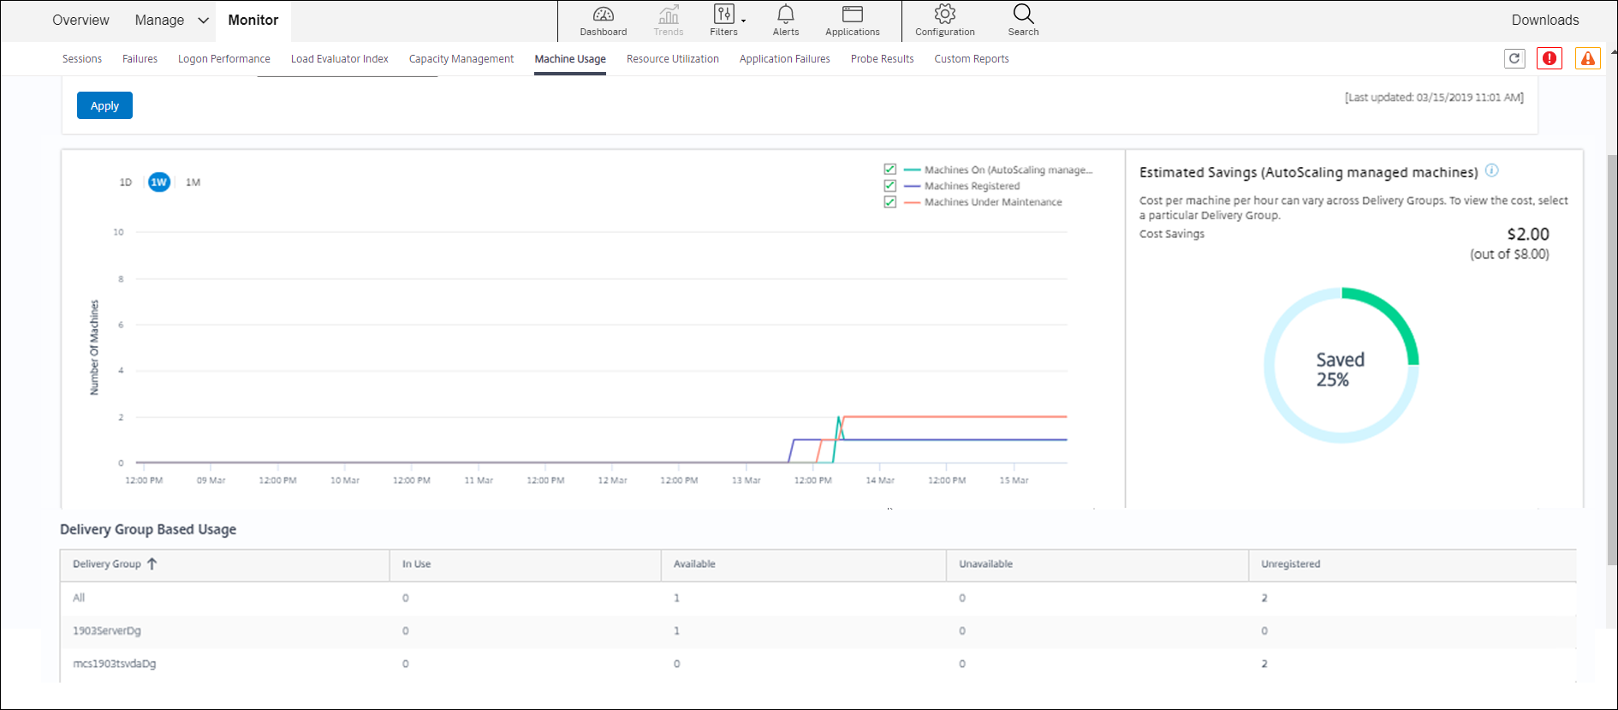The height and width of the screenshot is (710, 1618).
Task: Select the mcs1903tsvdaDg delivery group
Action: [818, 664]
